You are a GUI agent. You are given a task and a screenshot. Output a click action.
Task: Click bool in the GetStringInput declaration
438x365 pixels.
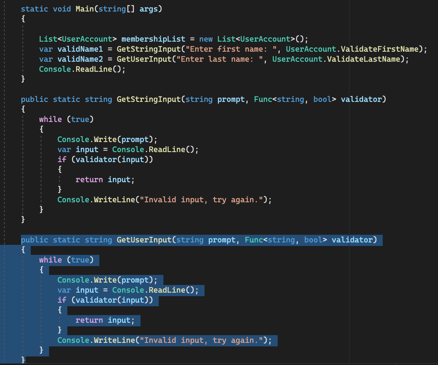(x=322, y=99)
